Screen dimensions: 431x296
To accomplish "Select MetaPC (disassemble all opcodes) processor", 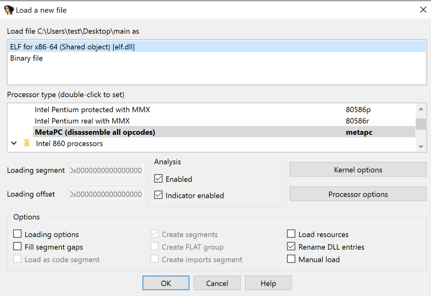I will point(95,132).
